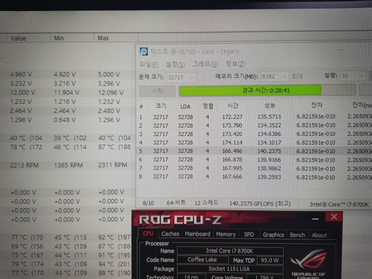
Task: Click performance value 138.9862 in row 7
Action: 269,168
